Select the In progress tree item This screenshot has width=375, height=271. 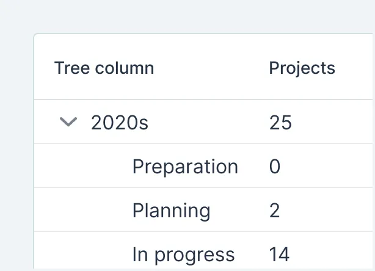tap(183, 255)
